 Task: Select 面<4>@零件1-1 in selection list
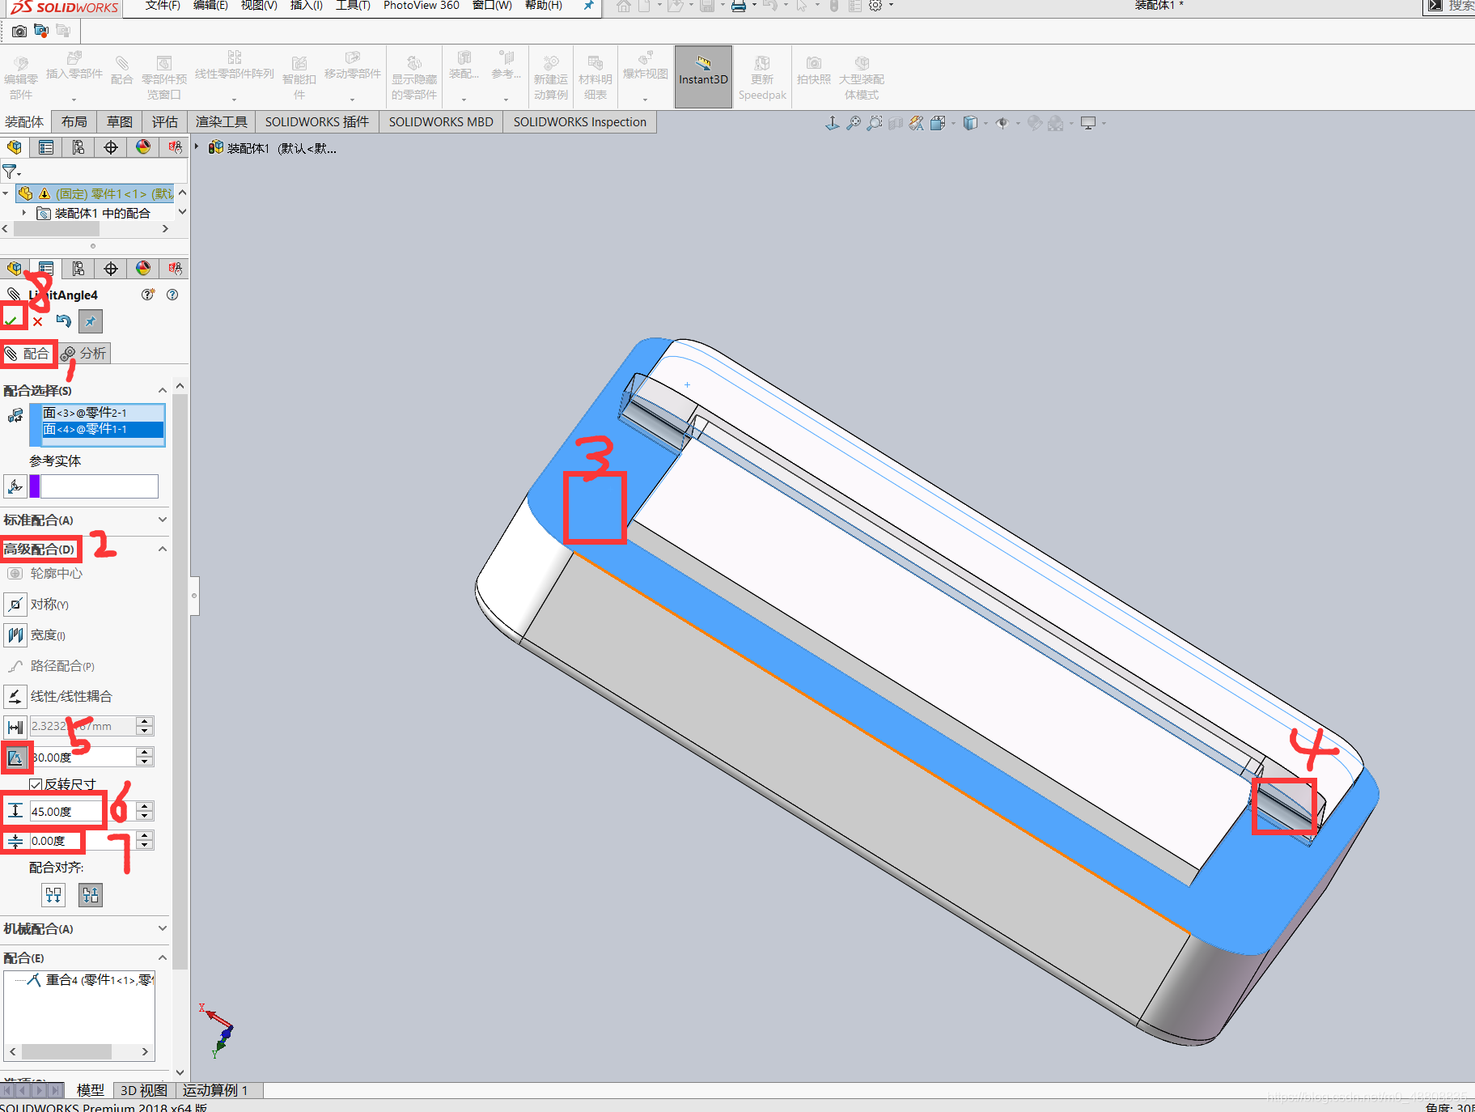[104, 429]
